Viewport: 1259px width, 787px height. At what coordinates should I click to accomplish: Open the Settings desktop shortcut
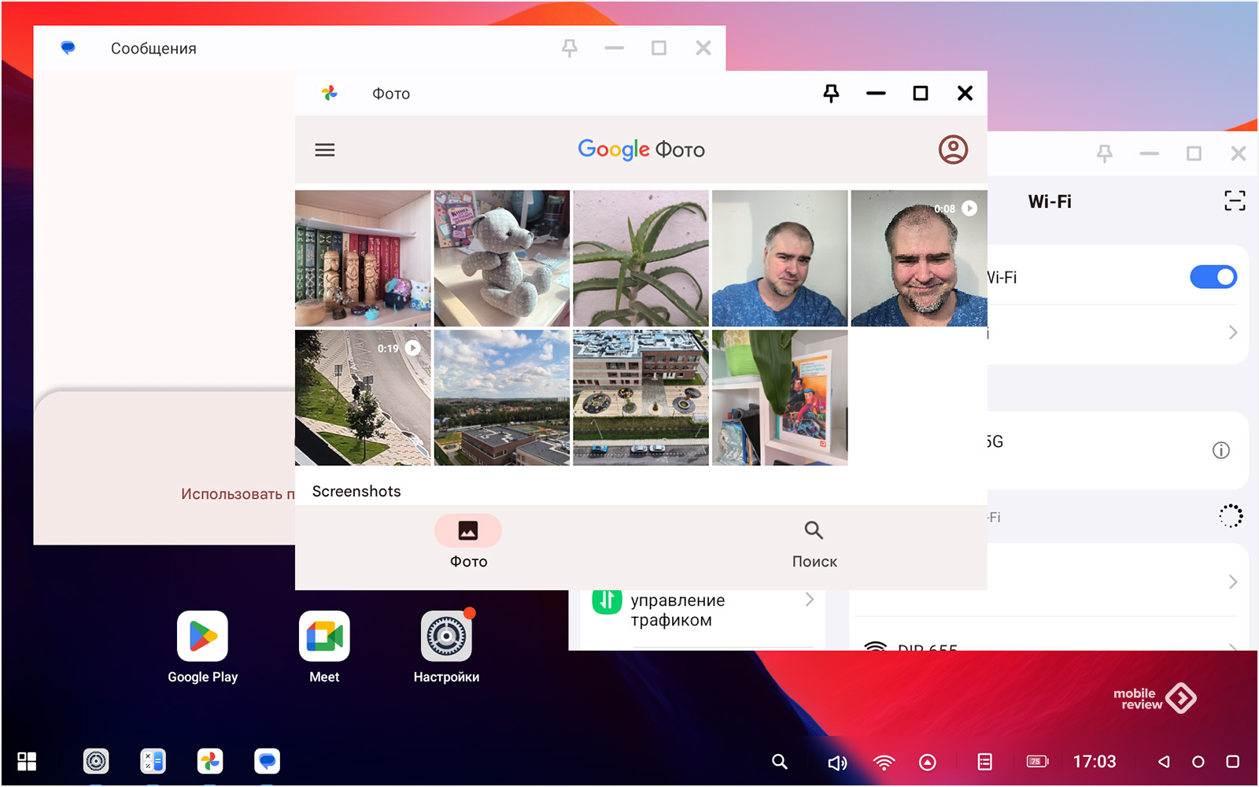coord(446,647)
